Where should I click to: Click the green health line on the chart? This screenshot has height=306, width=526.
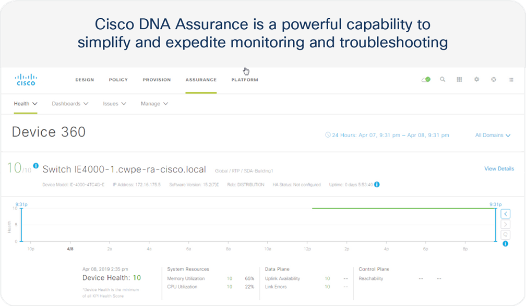tap(404, 208)
